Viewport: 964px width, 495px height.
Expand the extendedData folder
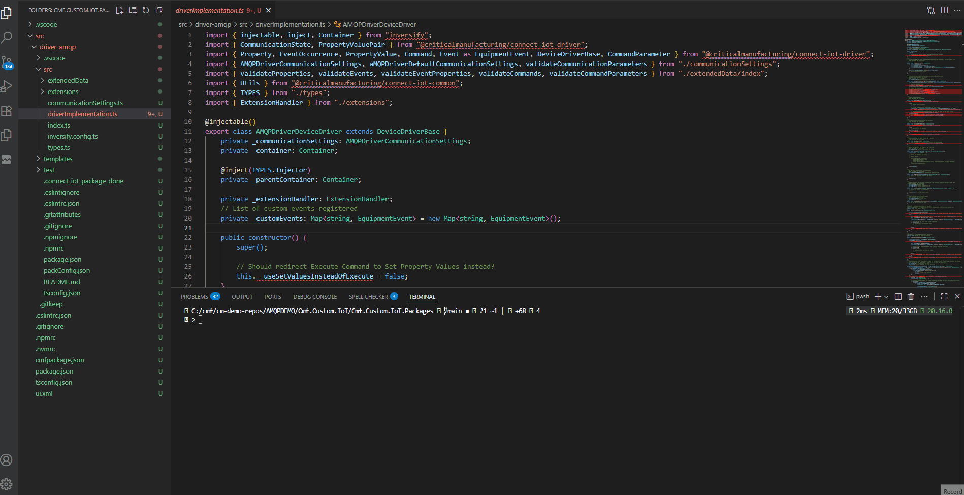[x=68, y=80]
